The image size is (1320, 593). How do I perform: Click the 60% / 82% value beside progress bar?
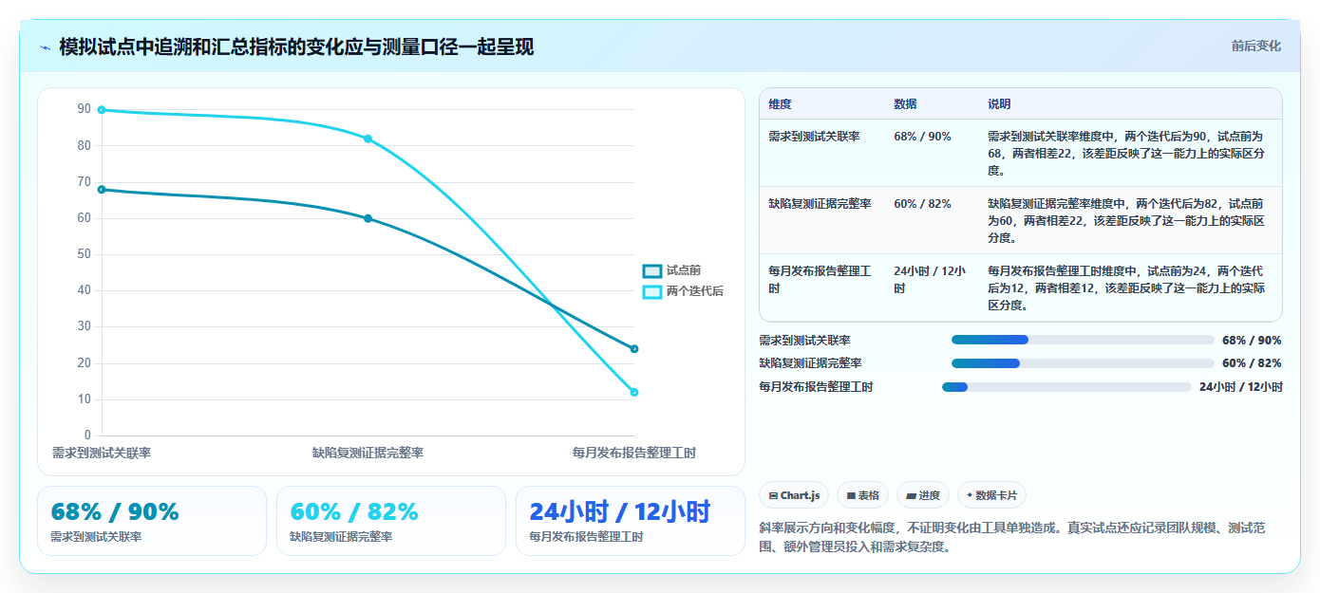(x=1252, y=363)
